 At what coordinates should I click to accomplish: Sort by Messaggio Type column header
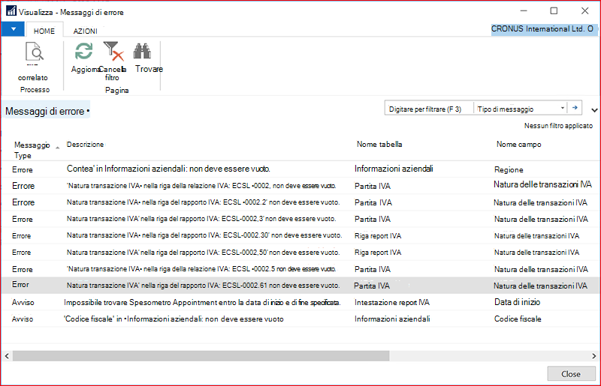click(32, 150)
